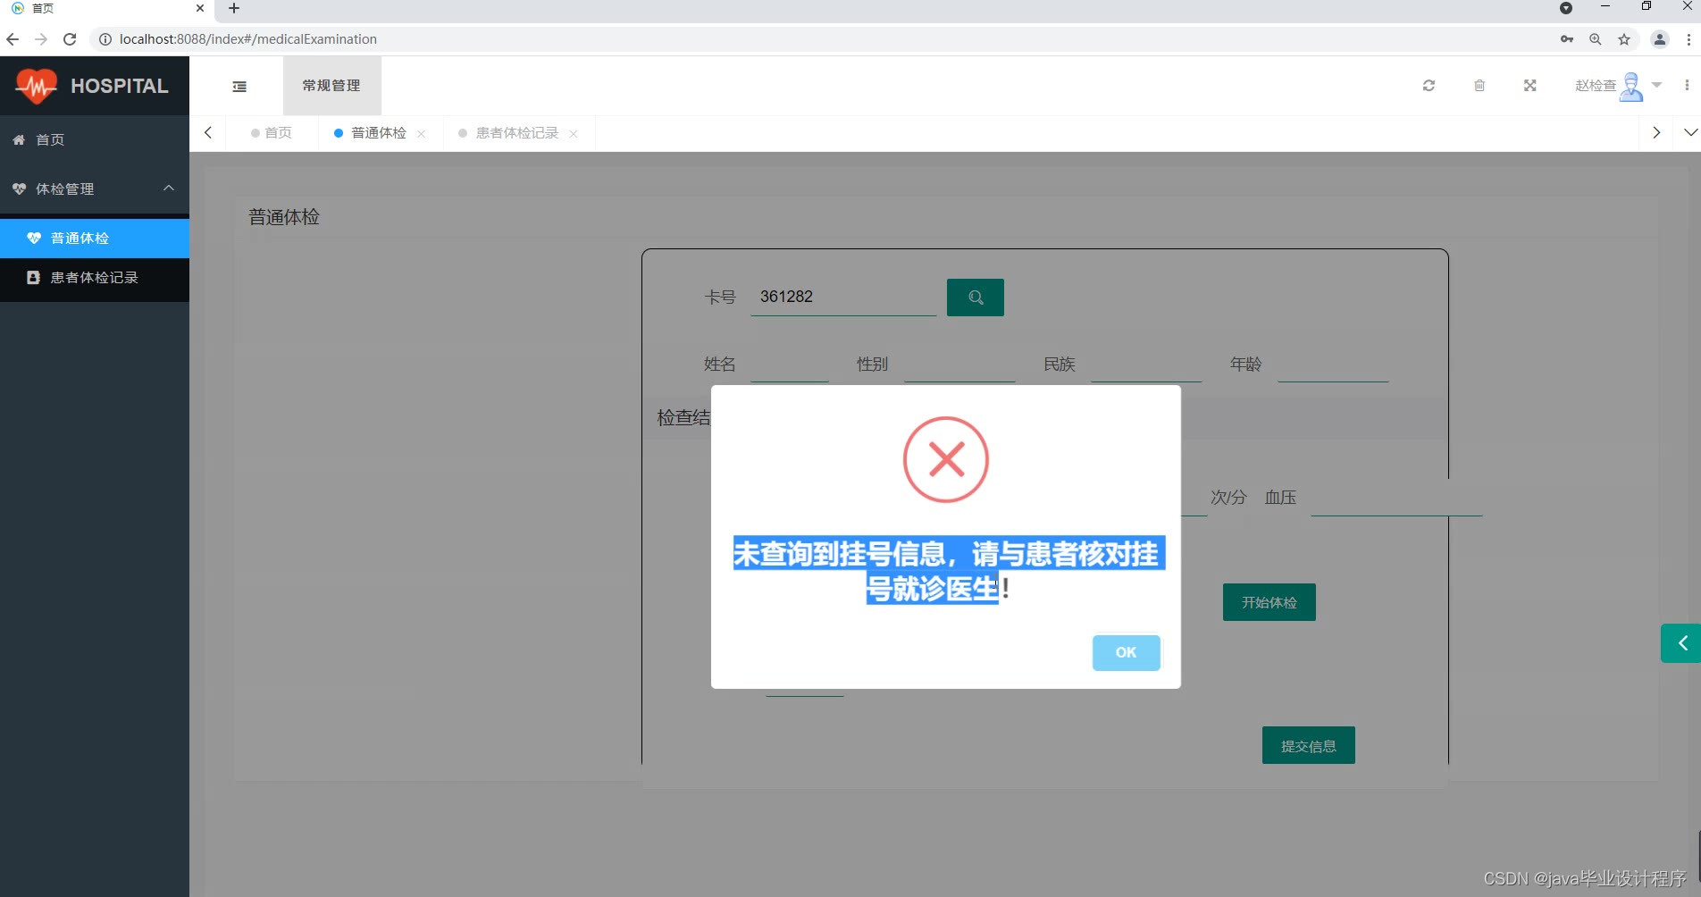Open a new browser tab with plus
The height and width of the screenshot is (897, 1701).
coord(234,8)
